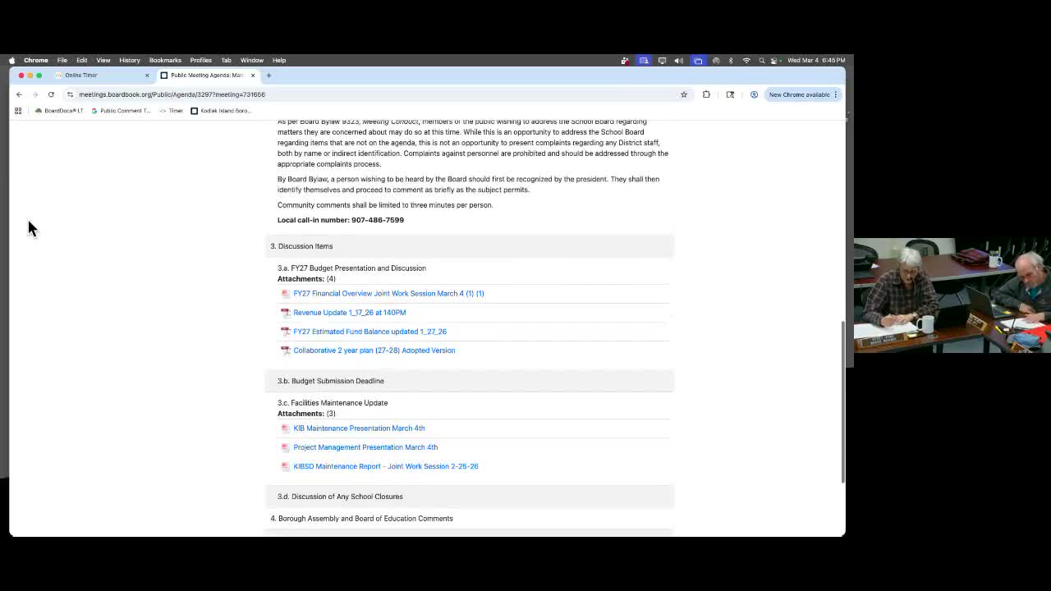1051x591 pixels.
Task: Click the 'Local call-in number: 907-486-7599' text
Action: 341,220
